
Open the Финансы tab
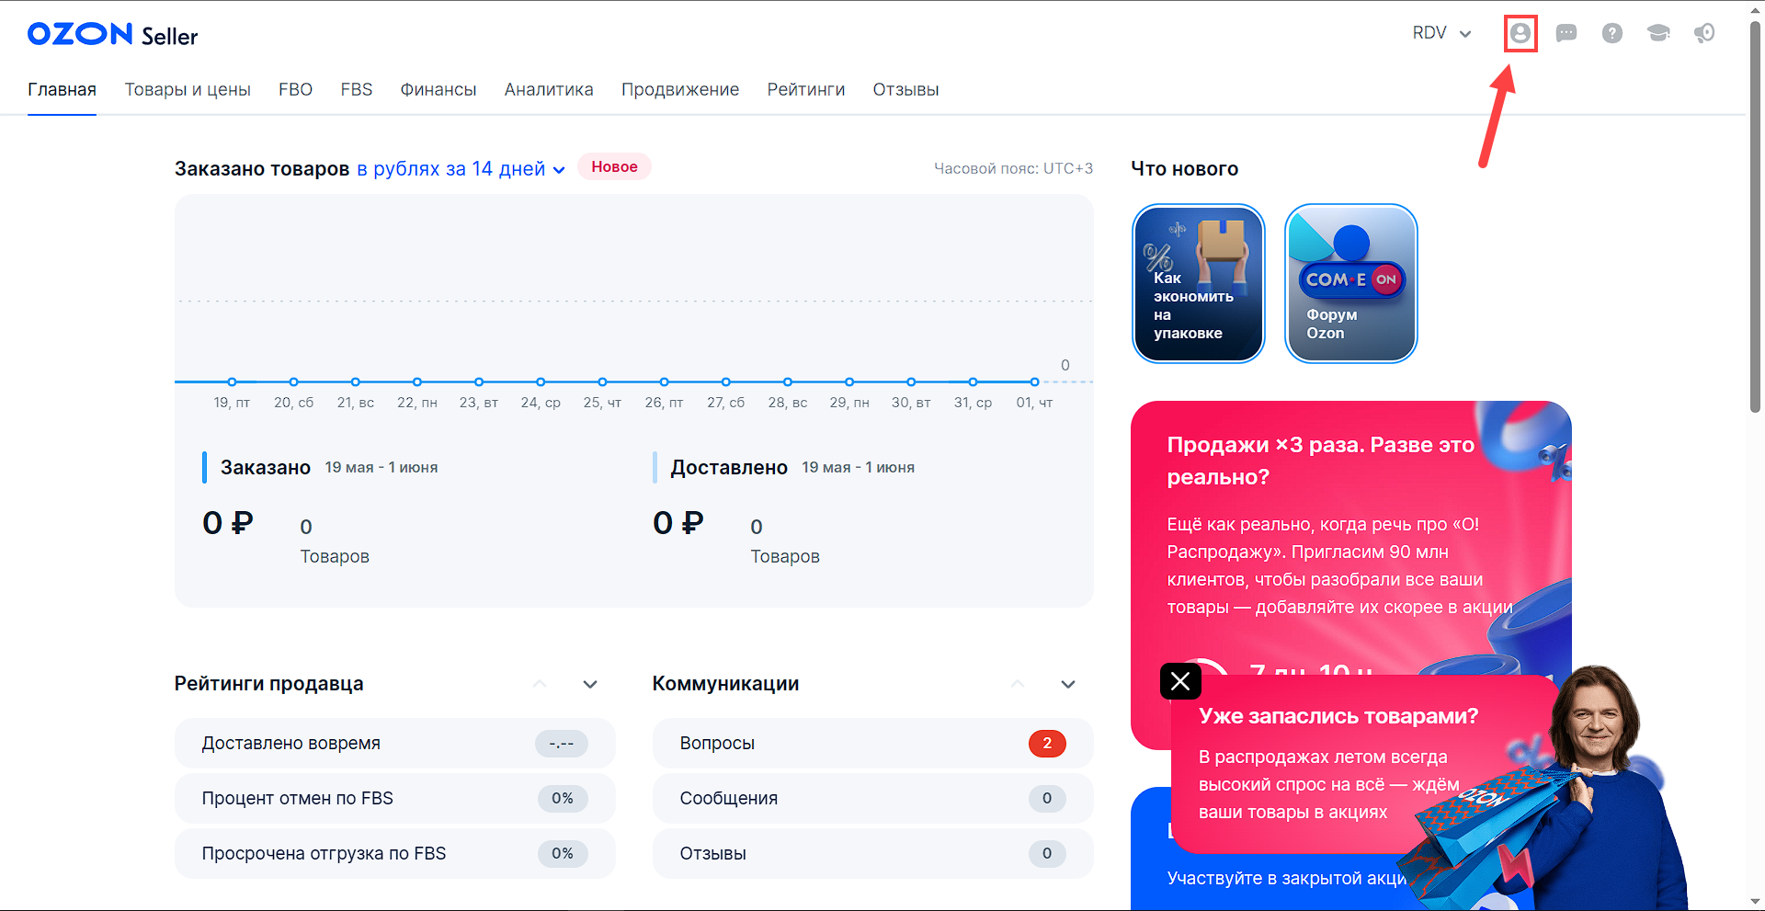click(438, 90)
